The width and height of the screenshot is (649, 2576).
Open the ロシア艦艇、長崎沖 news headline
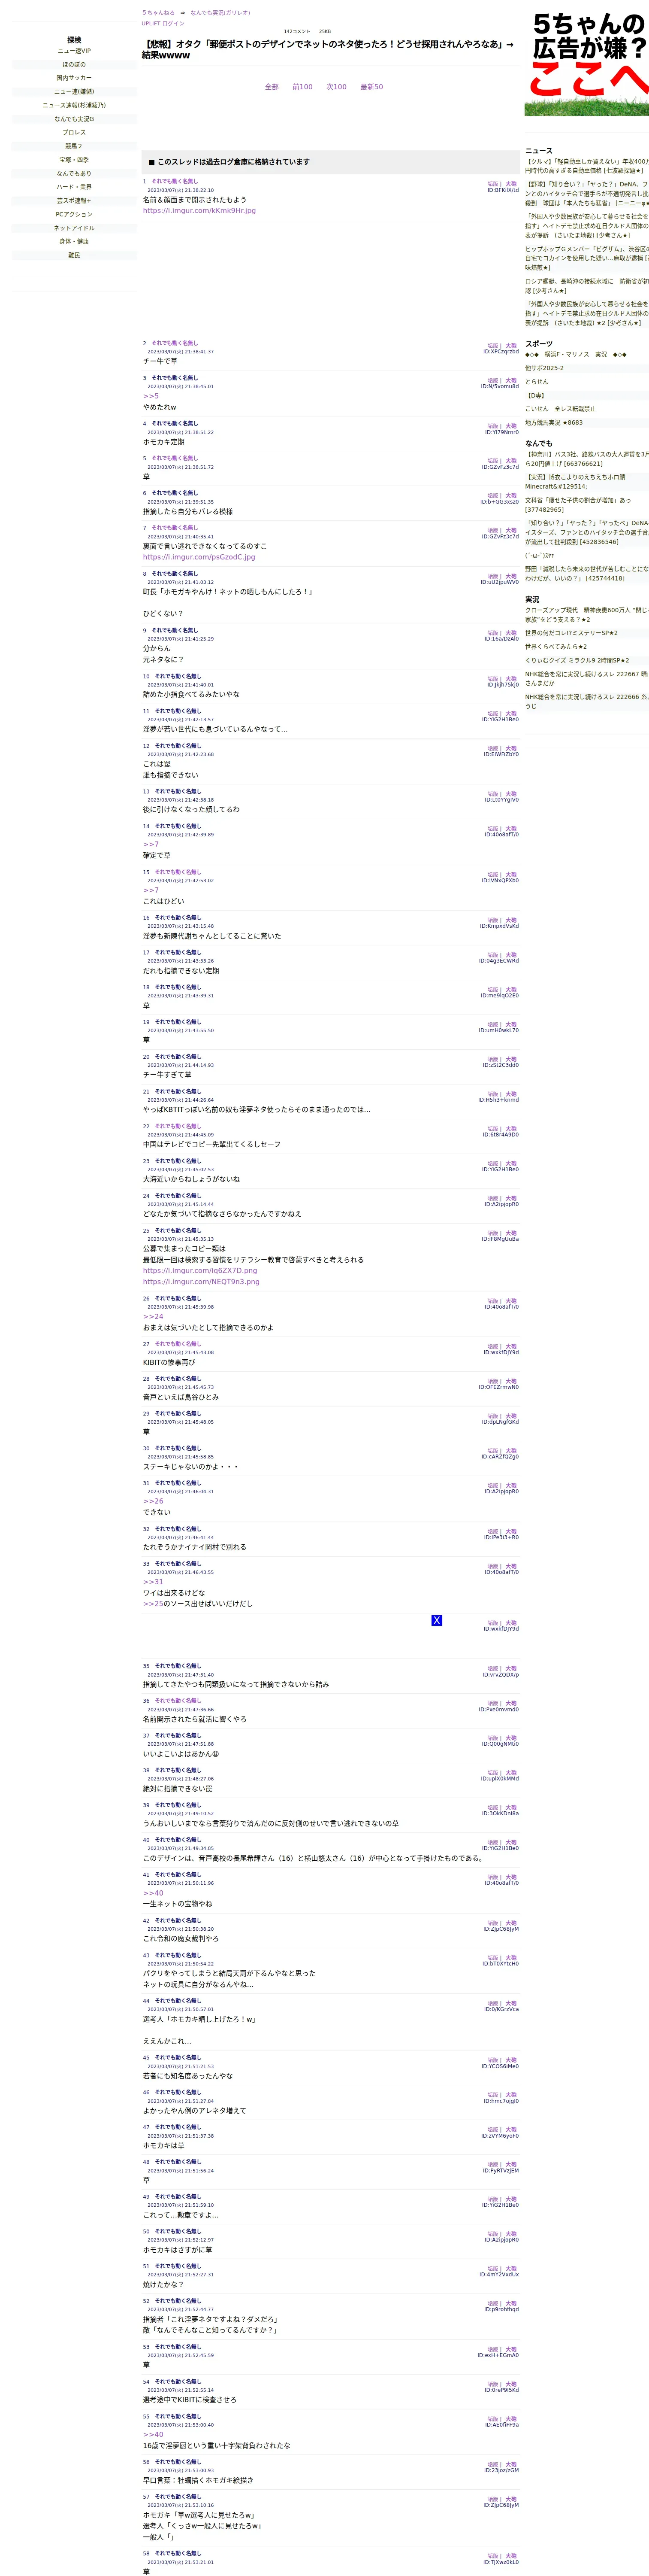point(587,286)
